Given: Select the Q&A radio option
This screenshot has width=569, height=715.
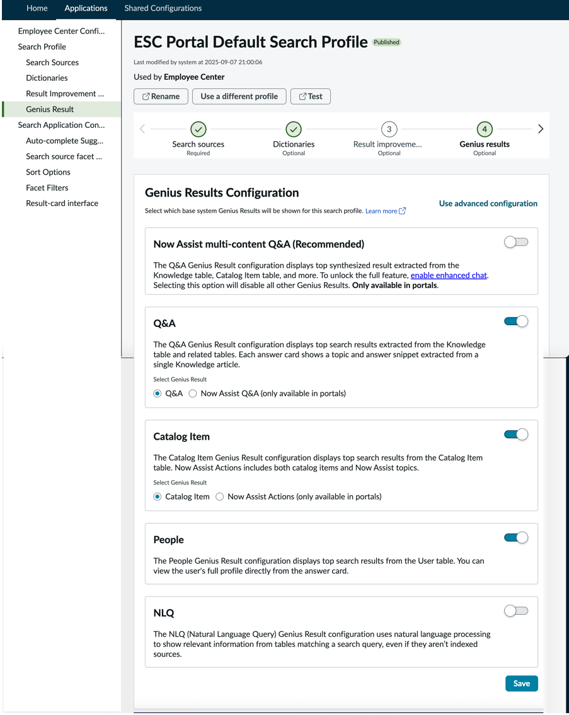Looking at the screenshot, I should point(158,394).
